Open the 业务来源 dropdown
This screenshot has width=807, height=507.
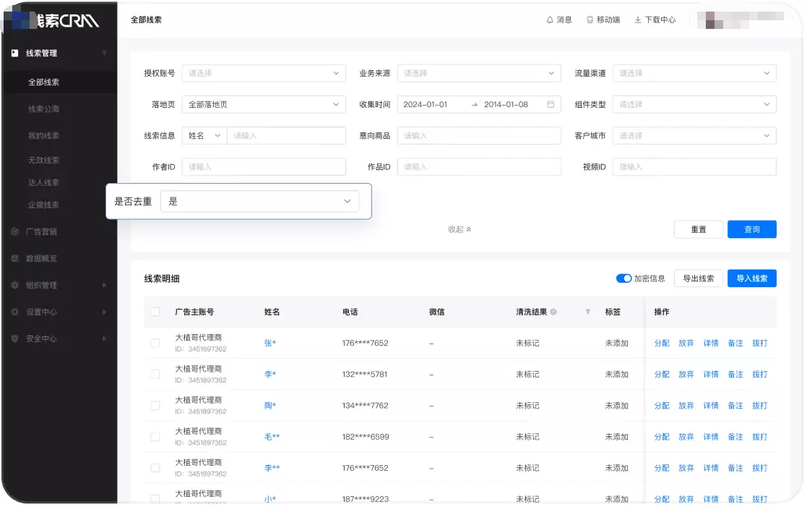(x=479, y=73)
